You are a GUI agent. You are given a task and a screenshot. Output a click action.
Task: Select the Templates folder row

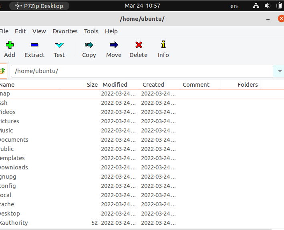pyautogui.click(x=142, y=158)
